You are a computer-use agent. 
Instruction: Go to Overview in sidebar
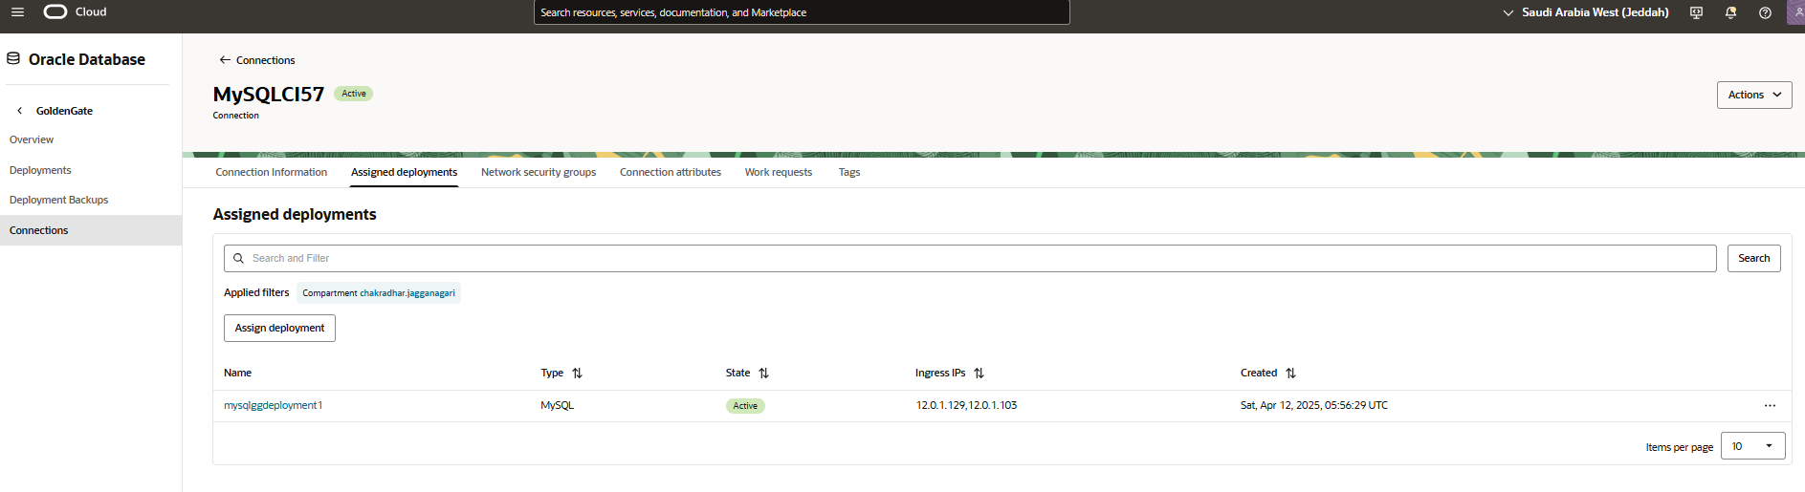[32, 139]
